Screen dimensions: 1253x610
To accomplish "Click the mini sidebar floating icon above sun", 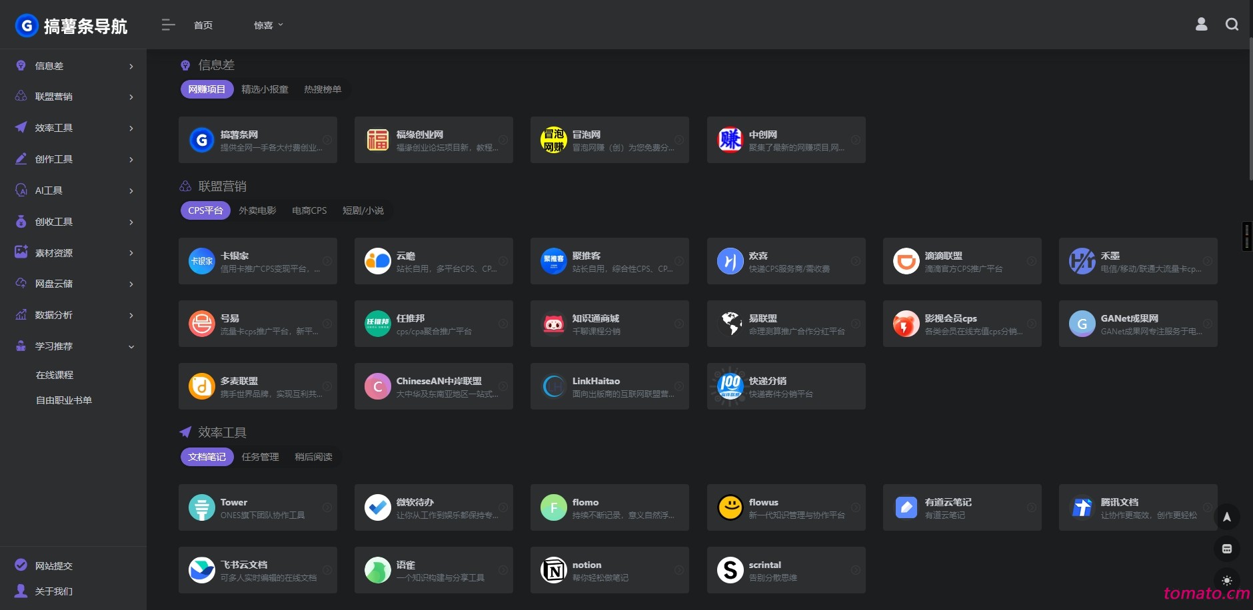I will coord(1226,549).
